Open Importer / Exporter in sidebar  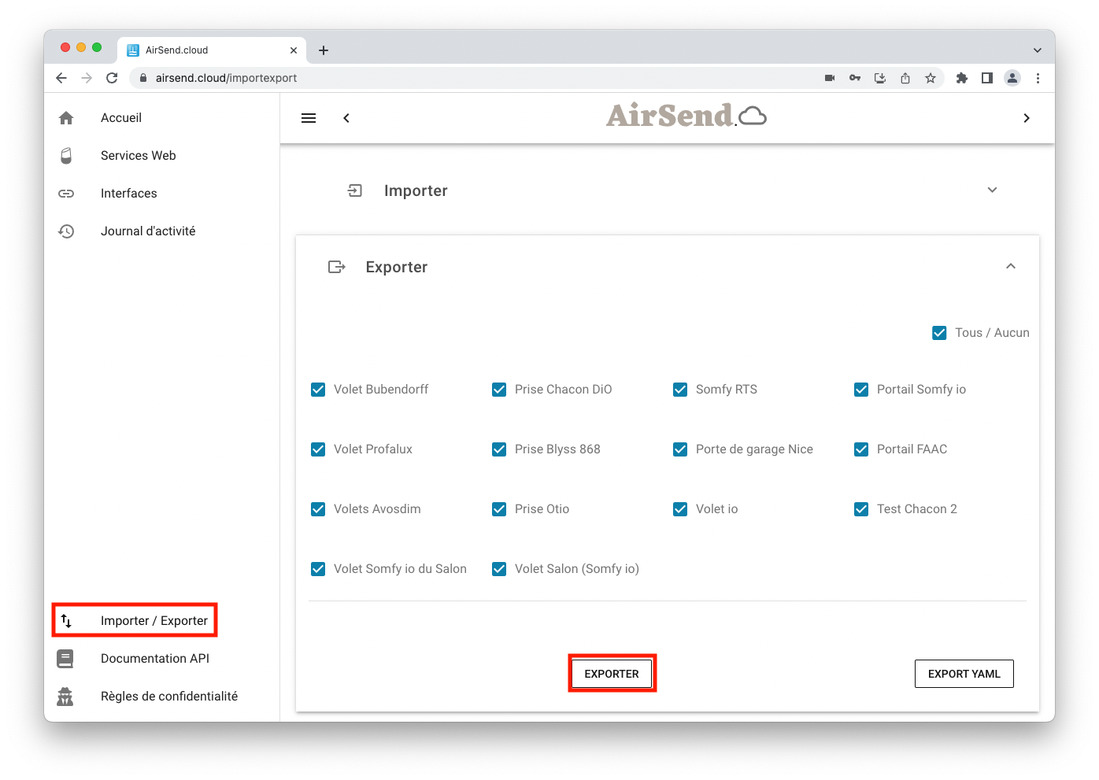pos(154,621)
